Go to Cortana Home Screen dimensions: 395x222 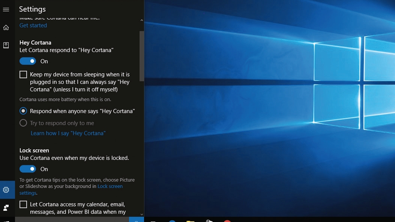coord(6,27)
